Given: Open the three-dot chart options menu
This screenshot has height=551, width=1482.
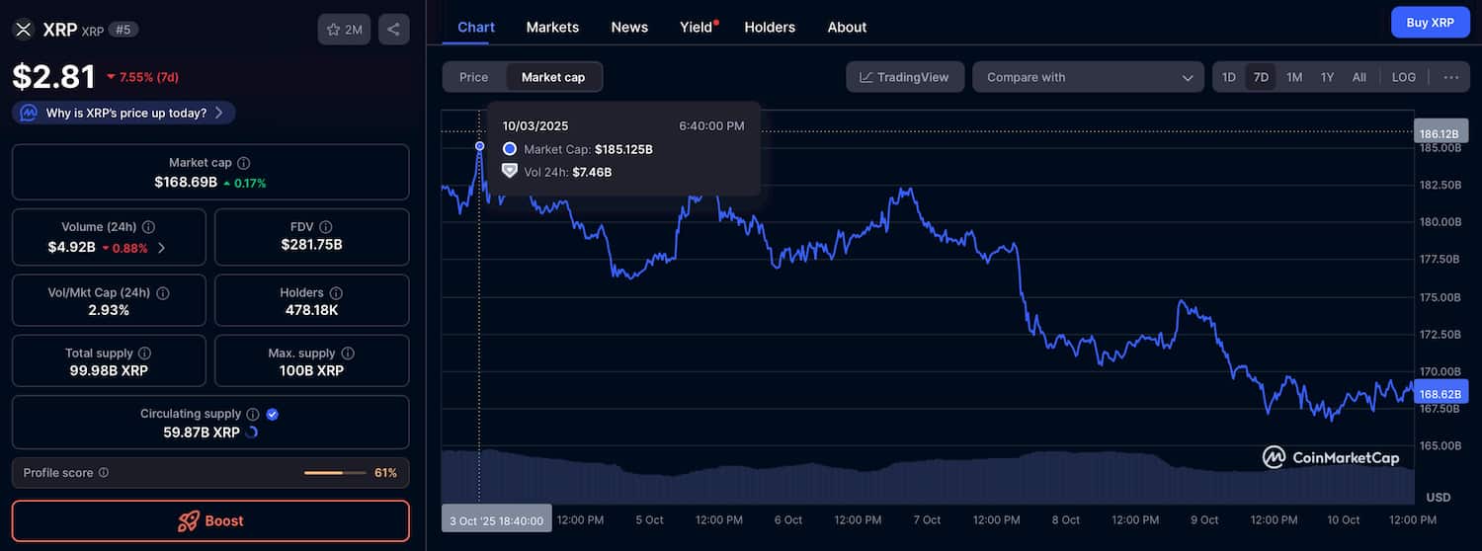Looking at the screenshot, I should 1450,77.
